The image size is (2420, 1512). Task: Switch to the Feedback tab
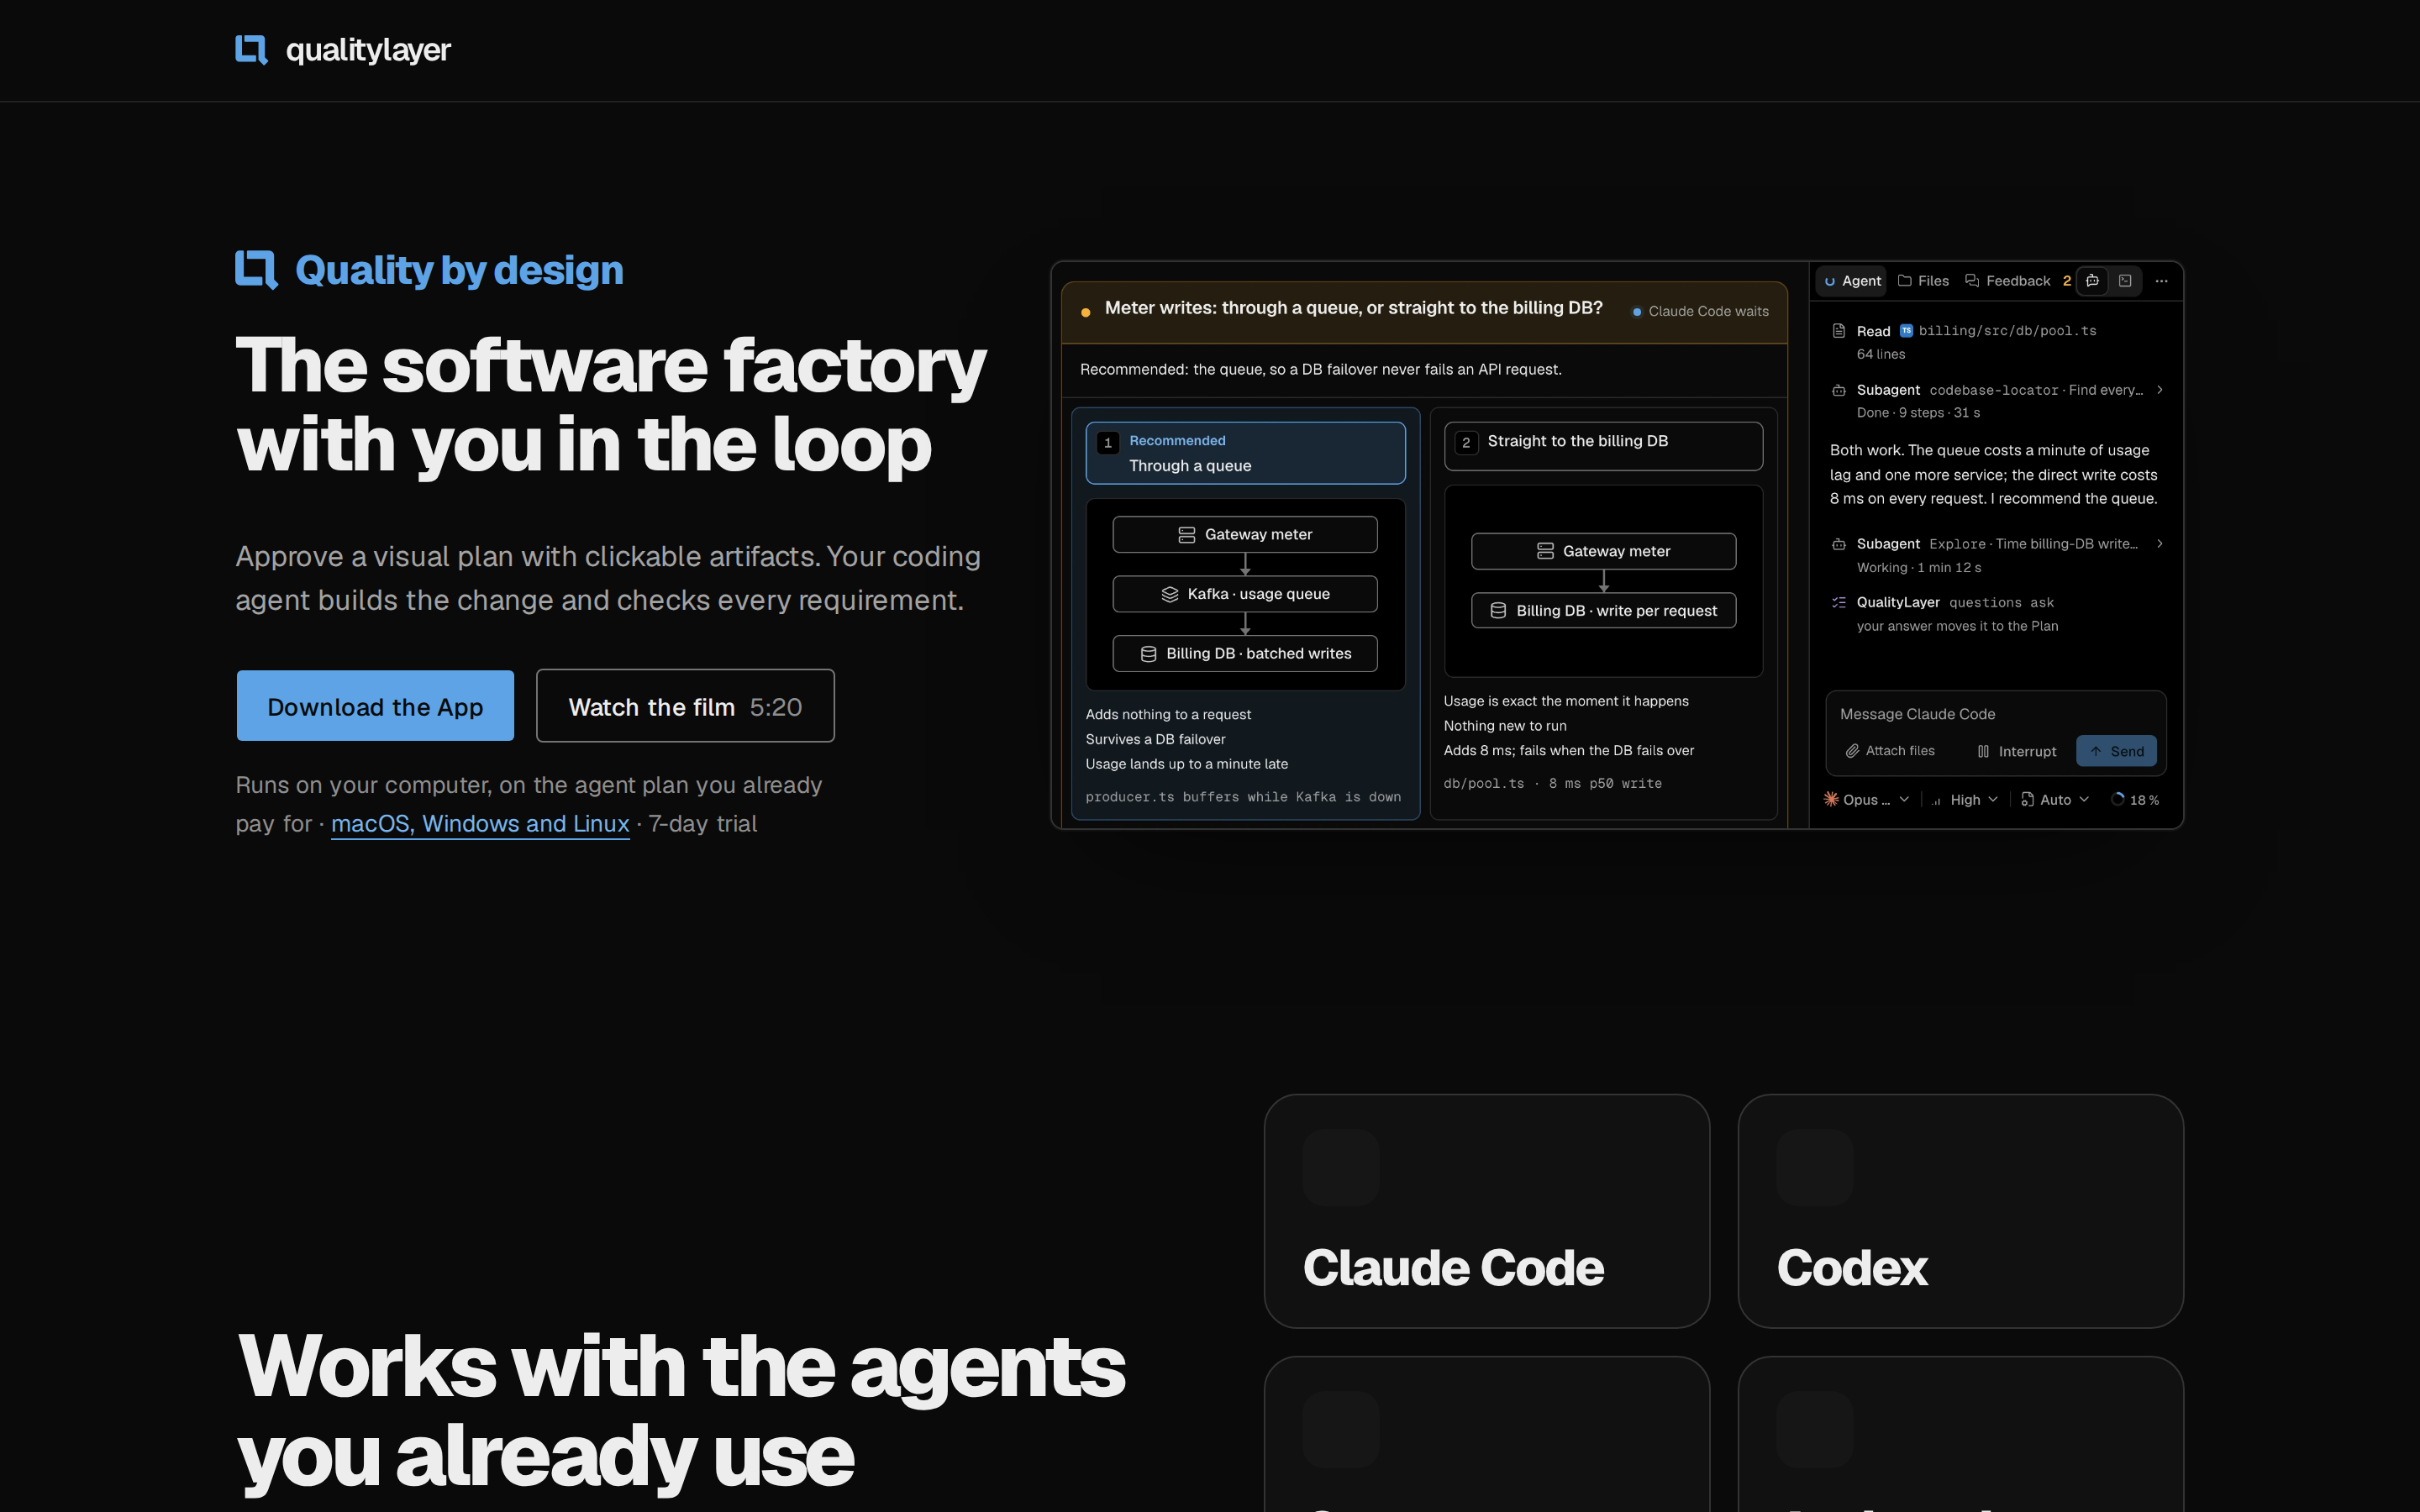click(2017, 281)
